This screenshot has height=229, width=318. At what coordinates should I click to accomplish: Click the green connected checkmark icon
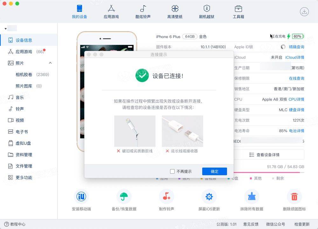(x=142, y=75)
